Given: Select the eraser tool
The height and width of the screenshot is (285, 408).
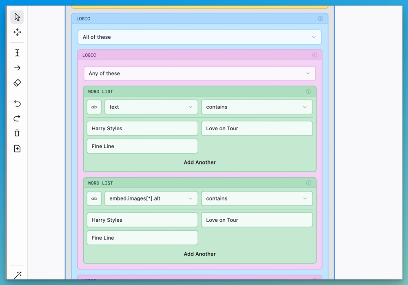Looking at the screenshot, I should [17, 83].
